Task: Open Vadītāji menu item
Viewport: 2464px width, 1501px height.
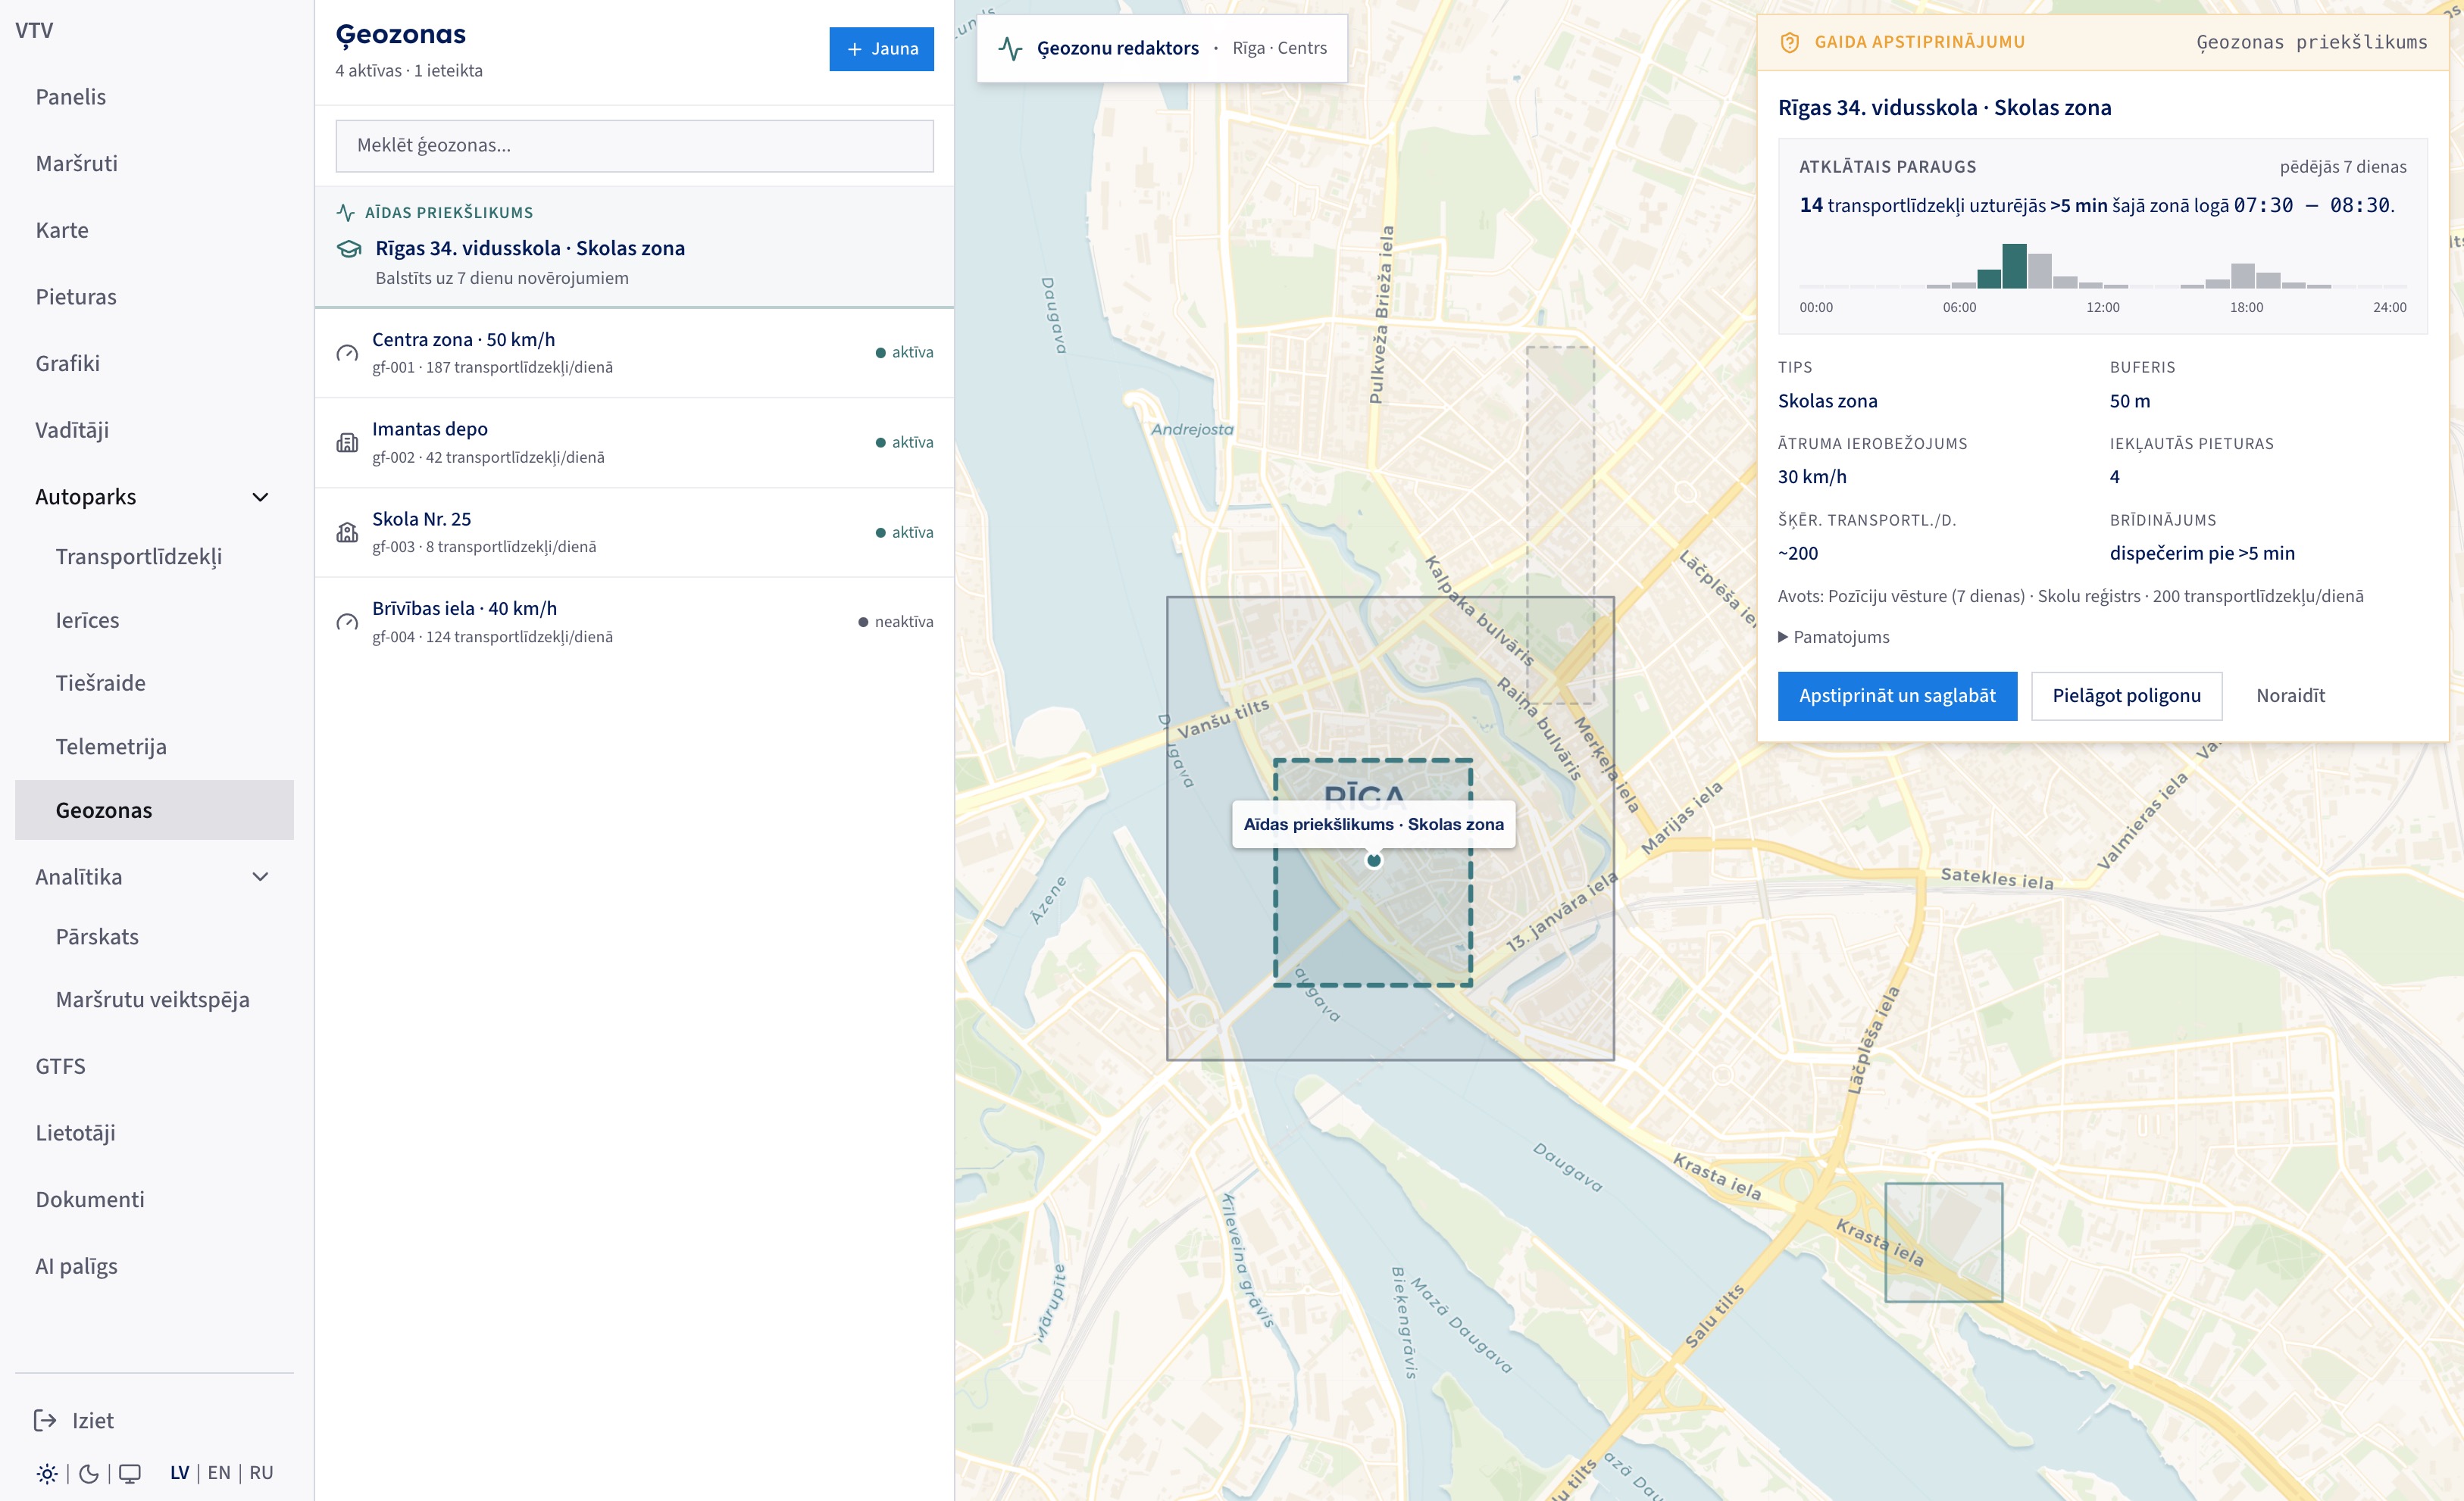Action: tap(154, 429)
